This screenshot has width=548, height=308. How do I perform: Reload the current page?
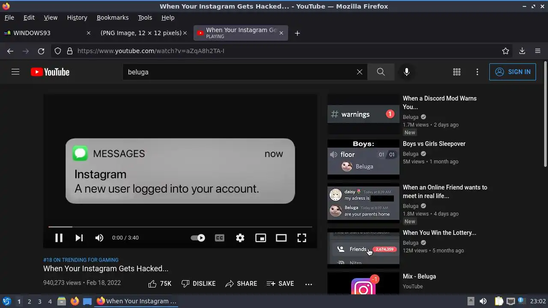pyautogui.click(x=41, y=51)
